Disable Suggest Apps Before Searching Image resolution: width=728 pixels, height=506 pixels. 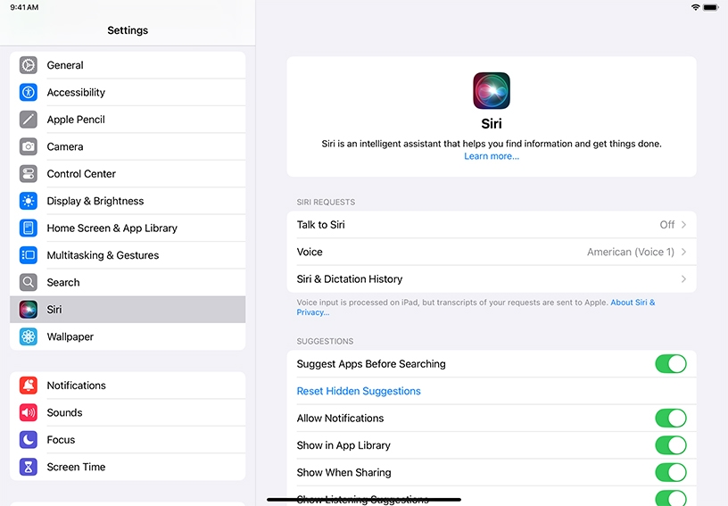(x=670, y=364)
